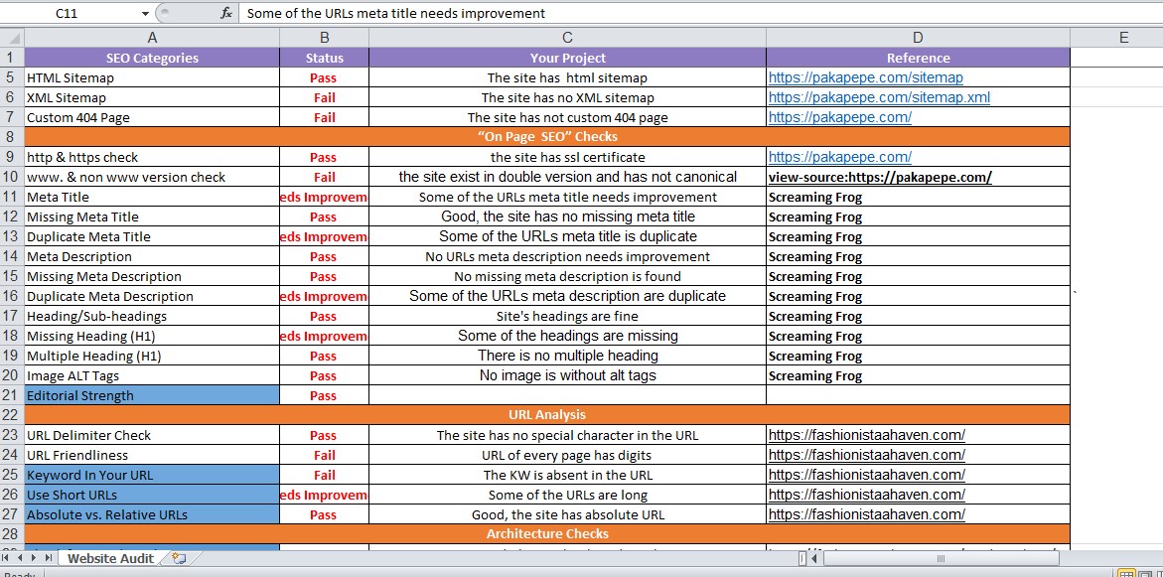
Task: Click the Select All corner triangle
Action: tap(12, 38)
